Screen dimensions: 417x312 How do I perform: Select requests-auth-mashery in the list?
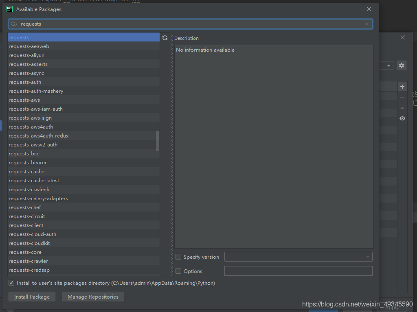pyautogui.click(x=83, y=91)
